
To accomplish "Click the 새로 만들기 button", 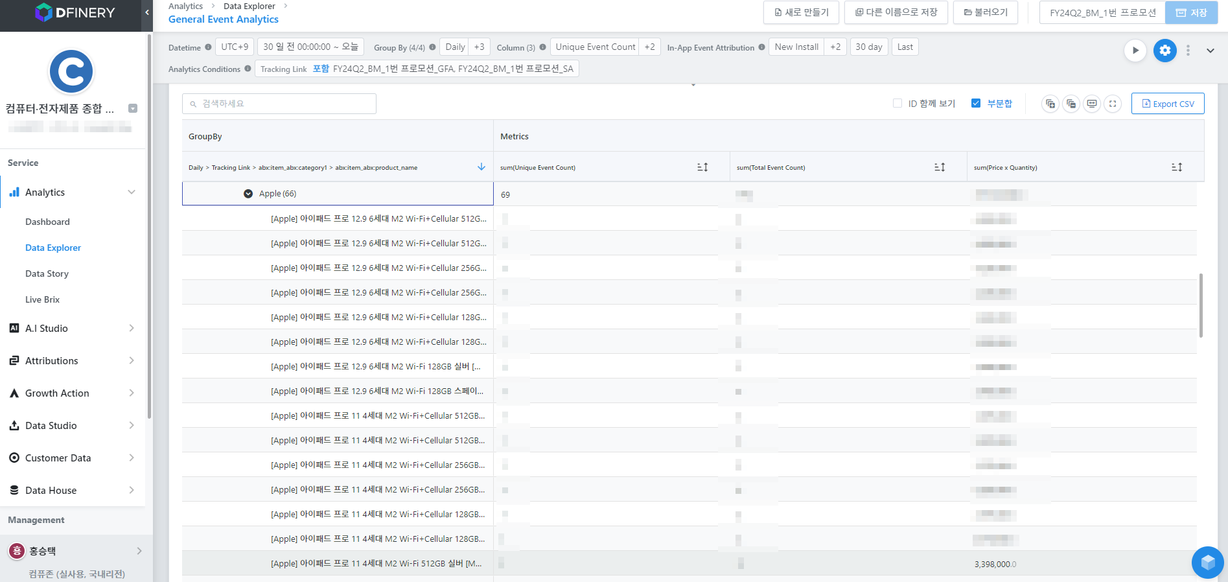I will pyautogui.click(x=801, y=12).
